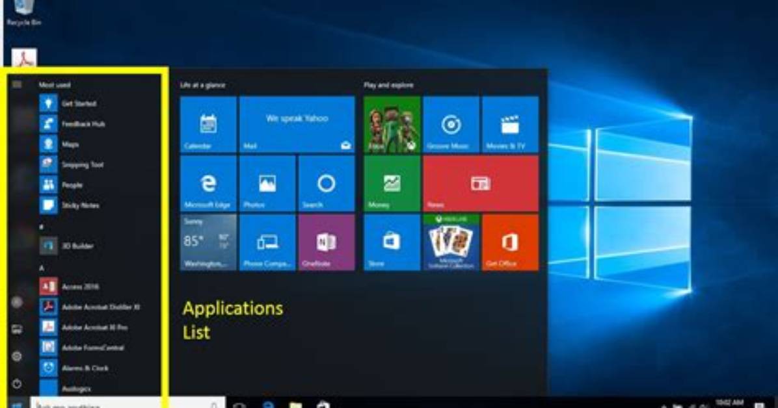Click the 'Most used' heading
Screen dimensions: 778x408
(x=55, y=84)
